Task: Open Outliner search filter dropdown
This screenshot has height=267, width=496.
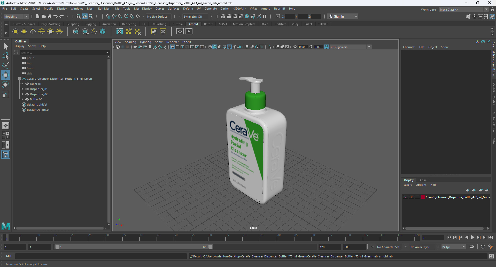Action: click(x=107, y=53)
